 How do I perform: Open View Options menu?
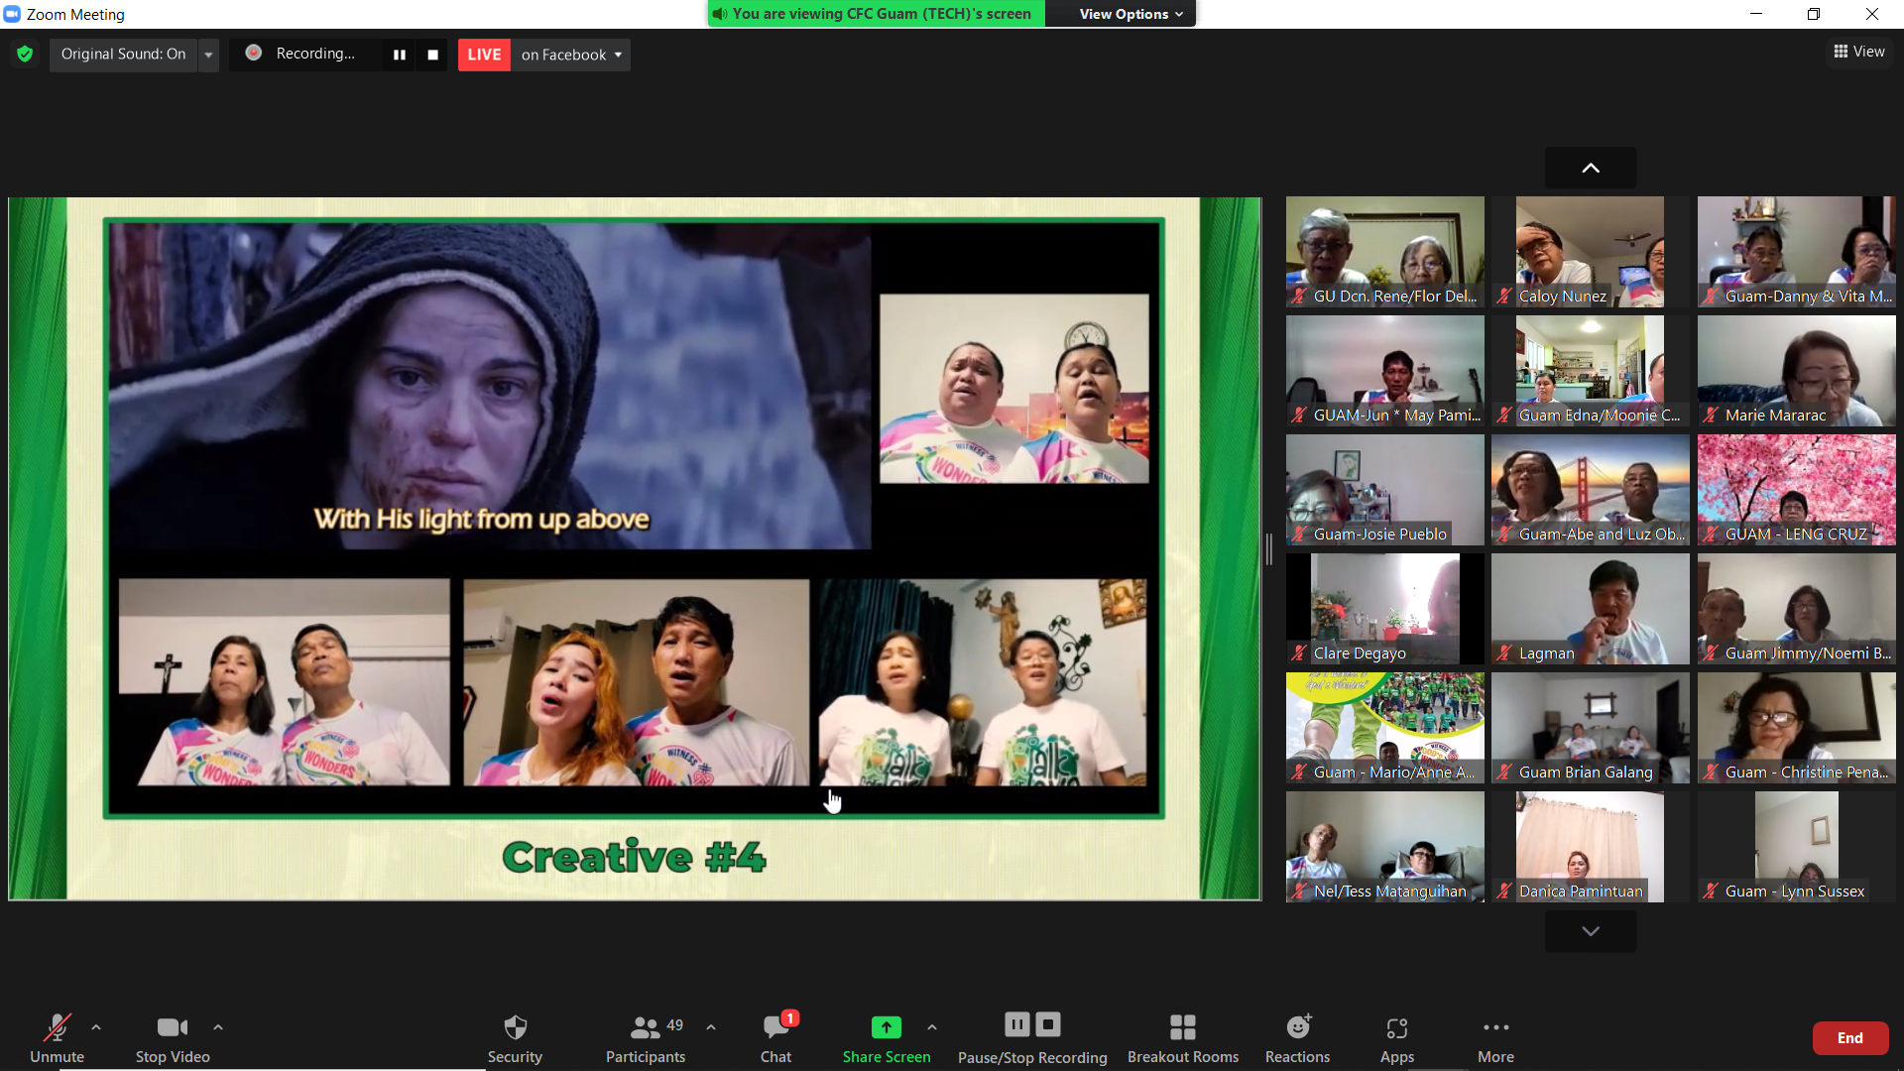tap(1130, 14)
